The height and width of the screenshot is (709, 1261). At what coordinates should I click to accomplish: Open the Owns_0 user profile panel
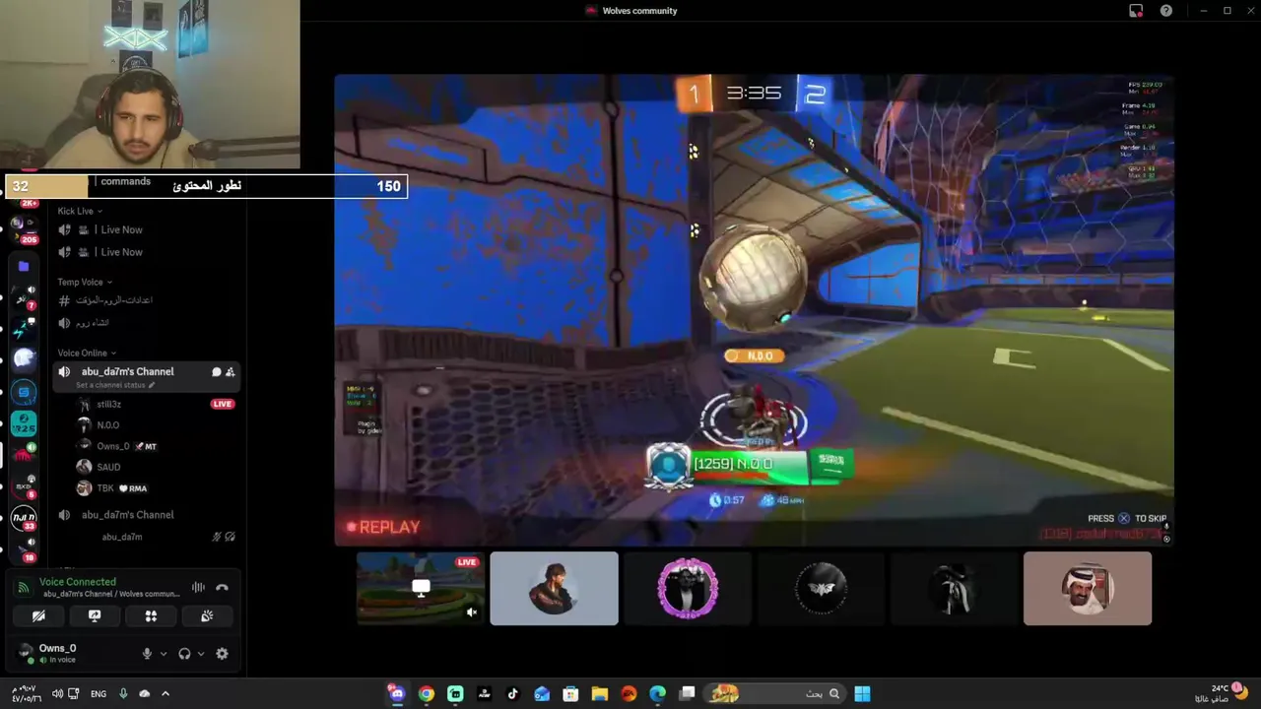(x=57, y=653)
